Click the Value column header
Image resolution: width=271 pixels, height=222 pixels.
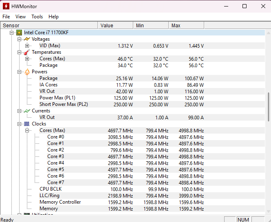115,25
